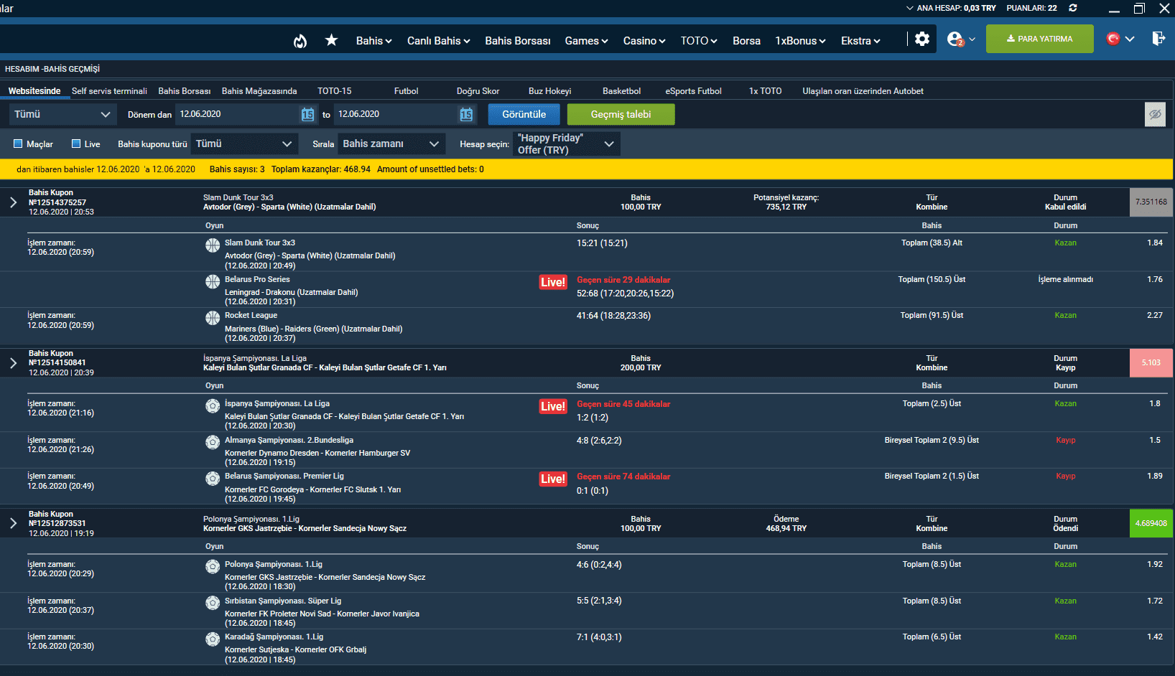Open the Tümü filter dropdown beside Dönem dan
The image size is (1175, 676).
62,114
